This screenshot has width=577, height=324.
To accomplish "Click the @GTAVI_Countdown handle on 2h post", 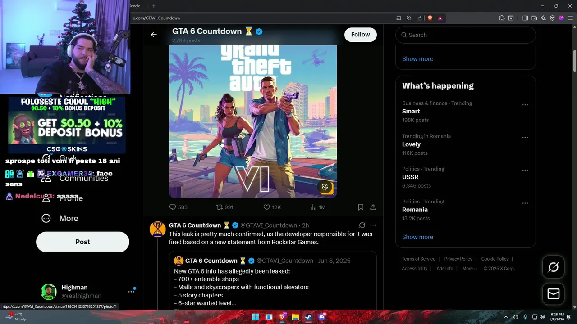I will pyautogui.click(x=269, y=225).
